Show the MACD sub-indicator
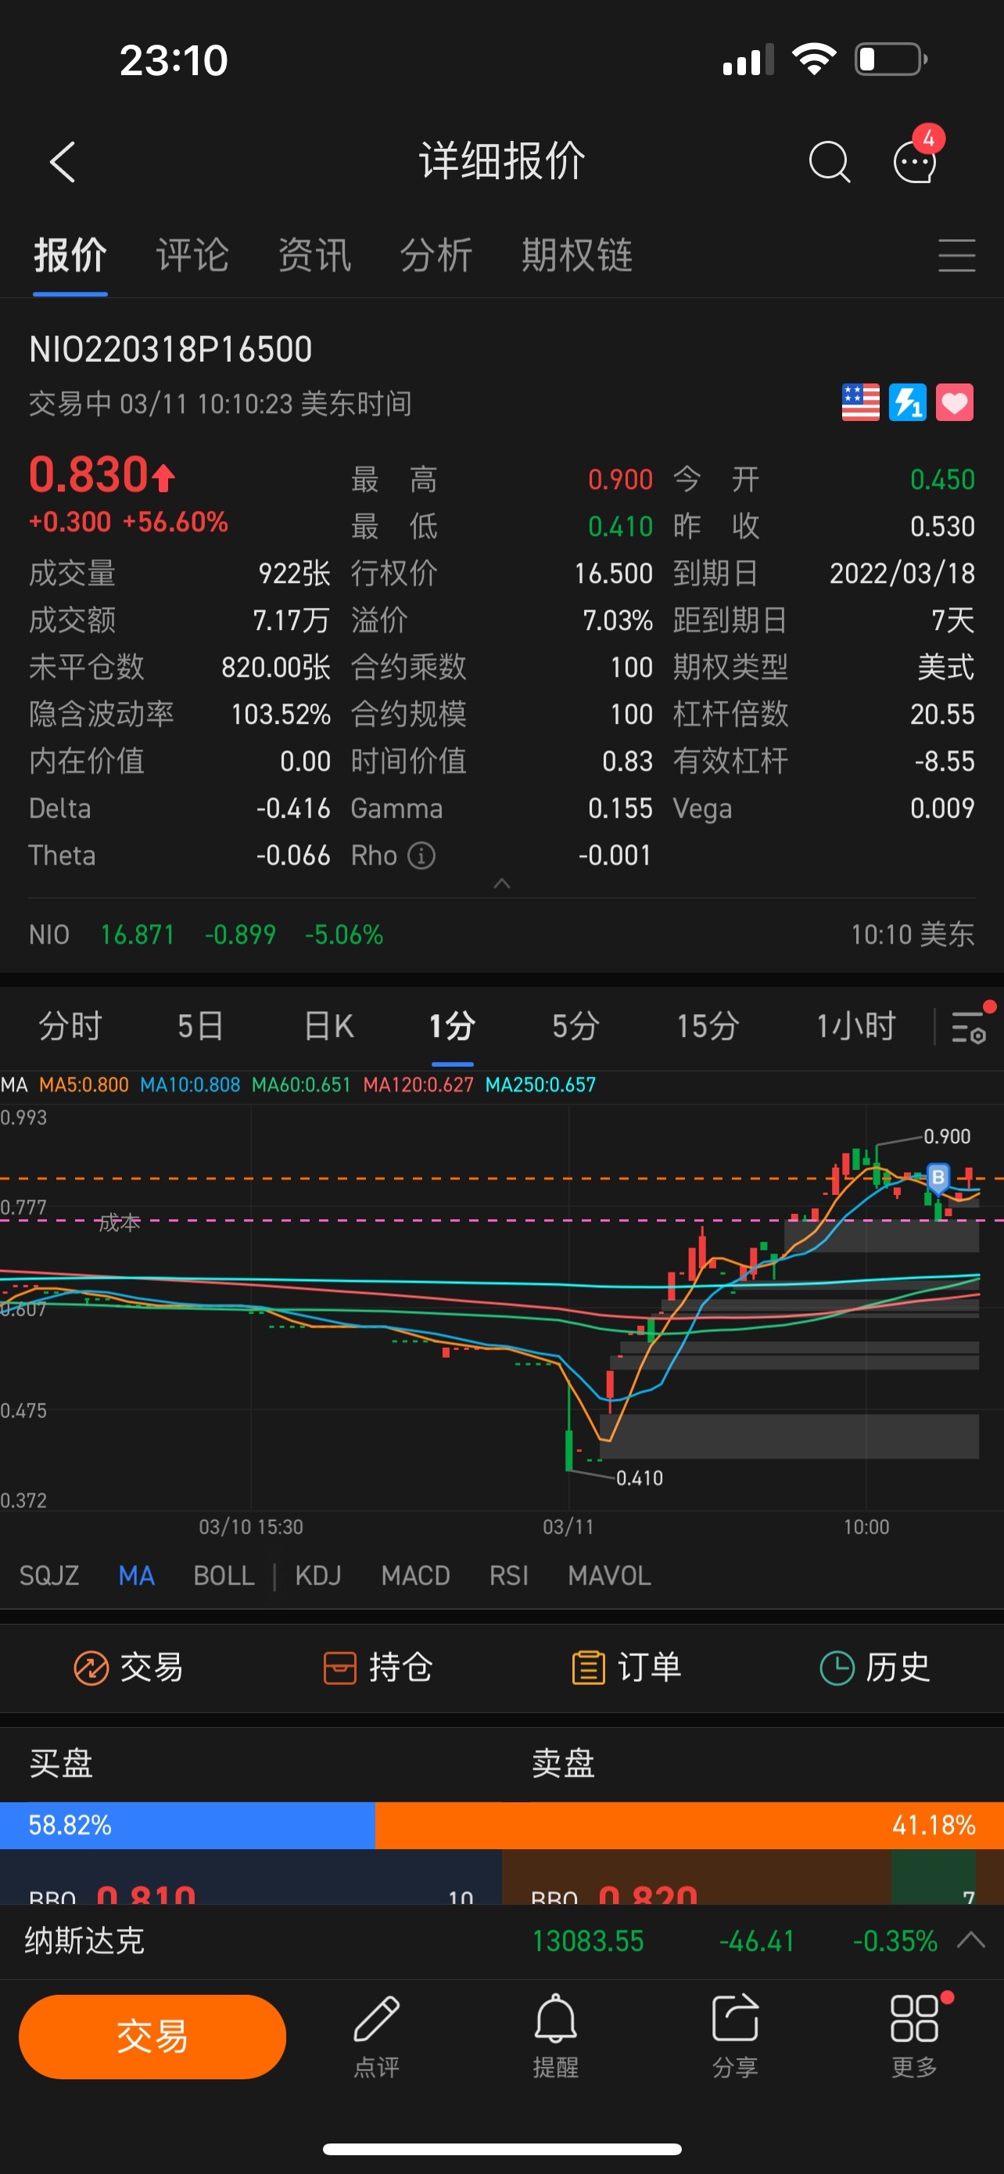Image resolution: width=1004 pixels, height=2174 pixels. (414, 1575)
